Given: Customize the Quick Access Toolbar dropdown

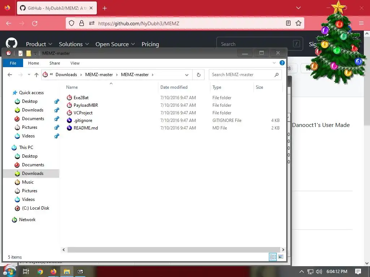Looking at the screenshot, I should pos(35,54).
